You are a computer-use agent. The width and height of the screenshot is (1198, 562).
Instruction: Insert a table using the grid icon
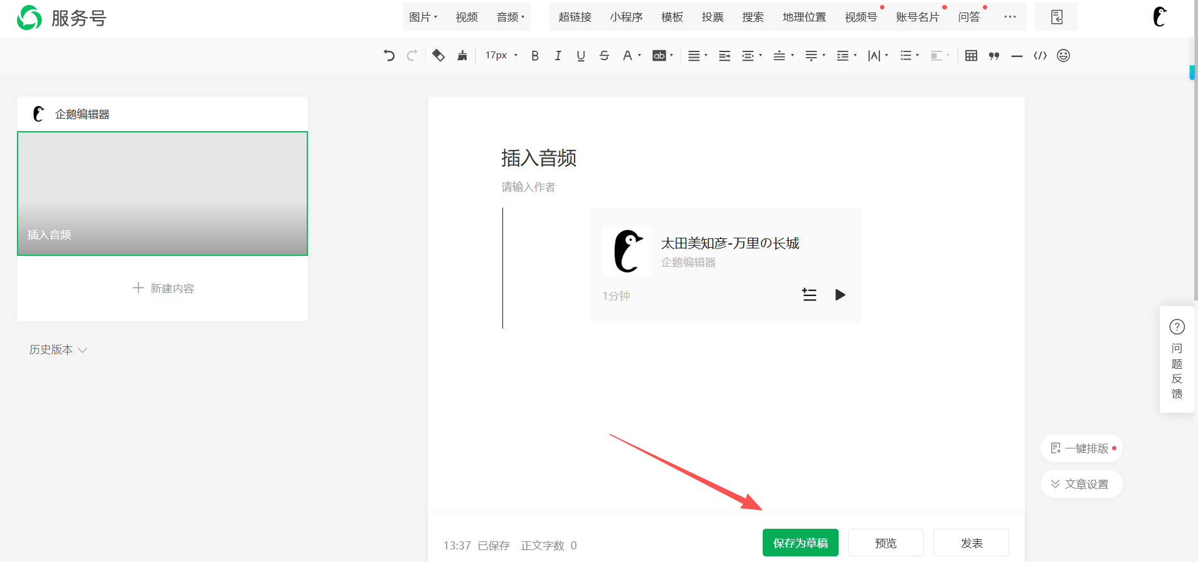[x=971, y=56]
